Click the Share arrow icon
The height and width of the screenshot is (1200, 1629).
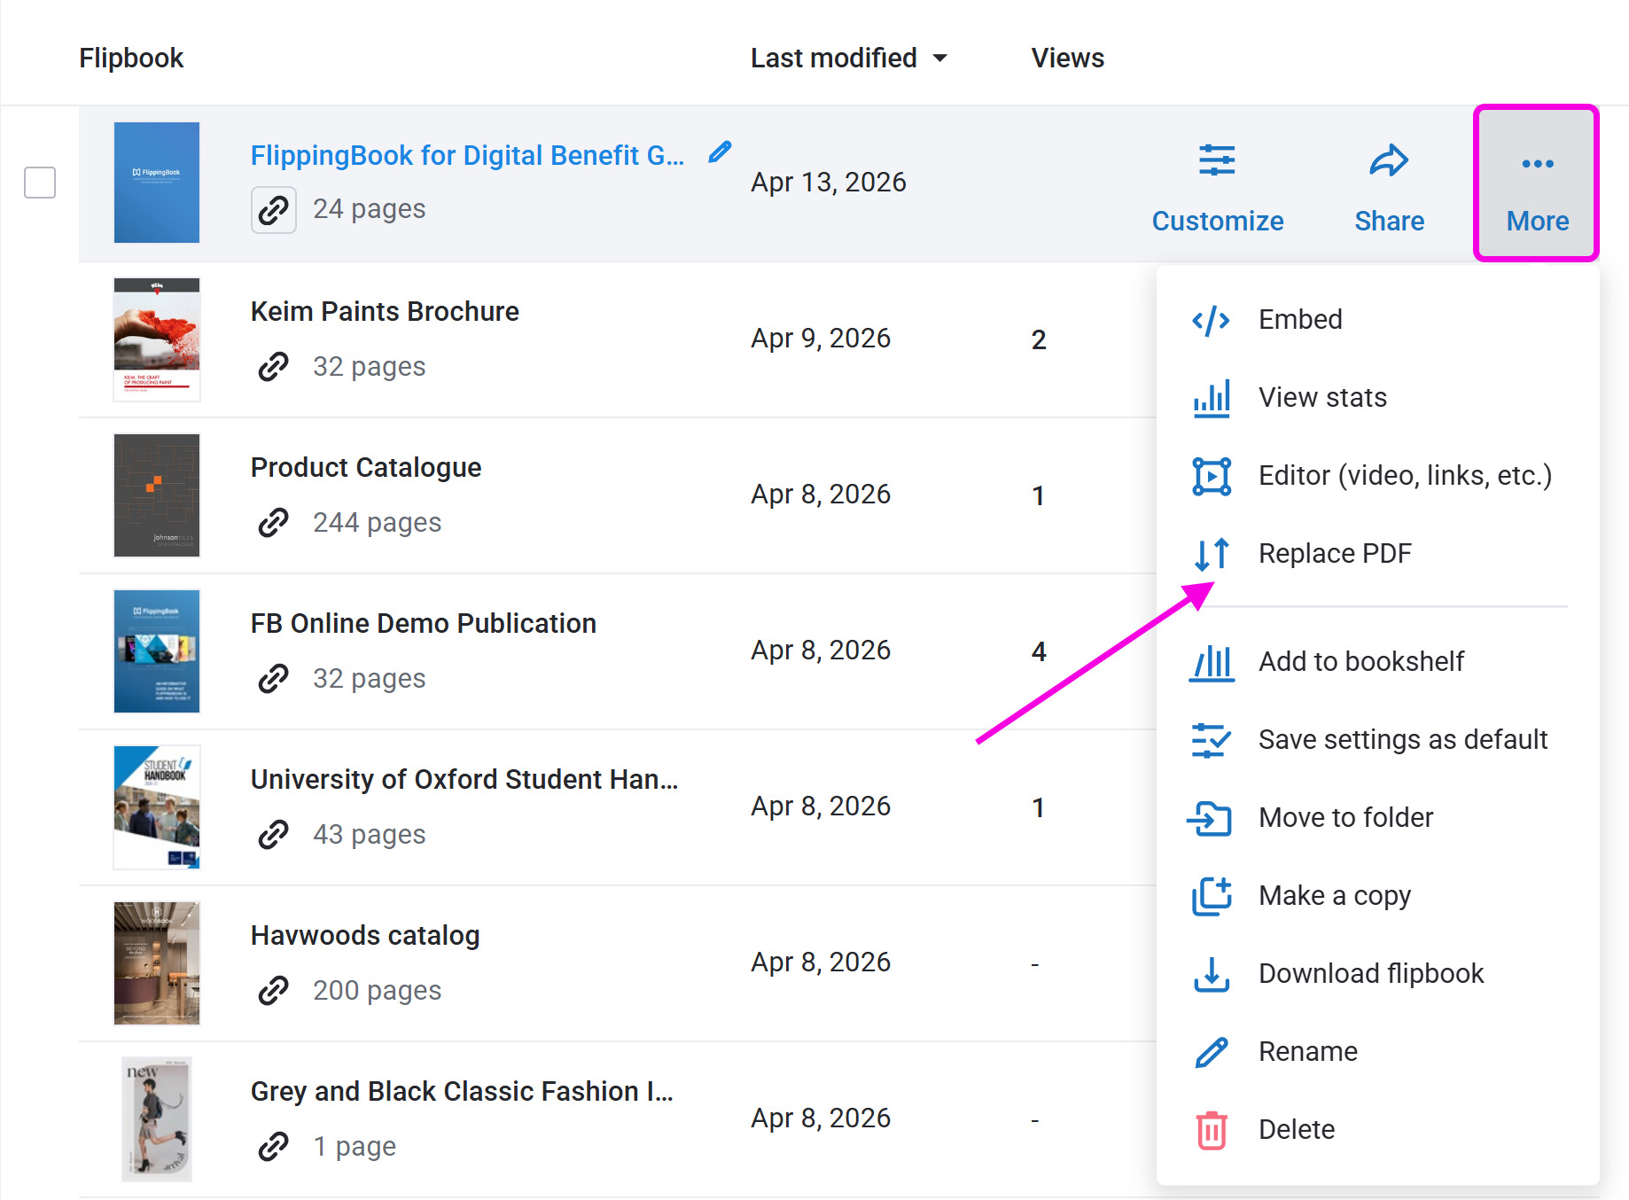[1388, 161]
